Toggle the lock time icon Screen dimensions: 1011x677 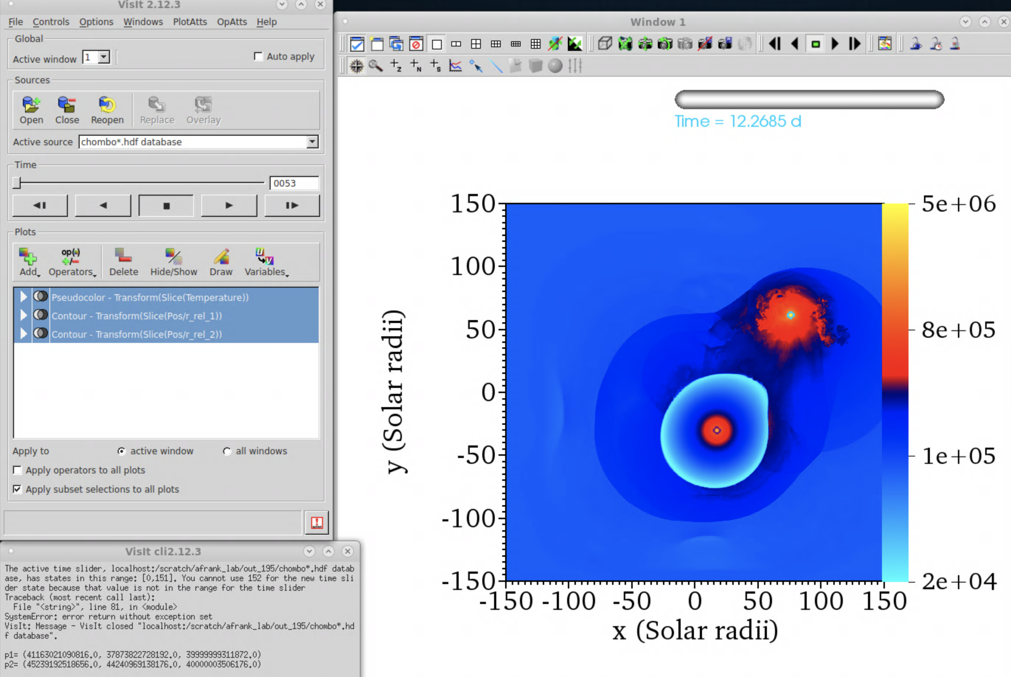[x=935, y=44]
